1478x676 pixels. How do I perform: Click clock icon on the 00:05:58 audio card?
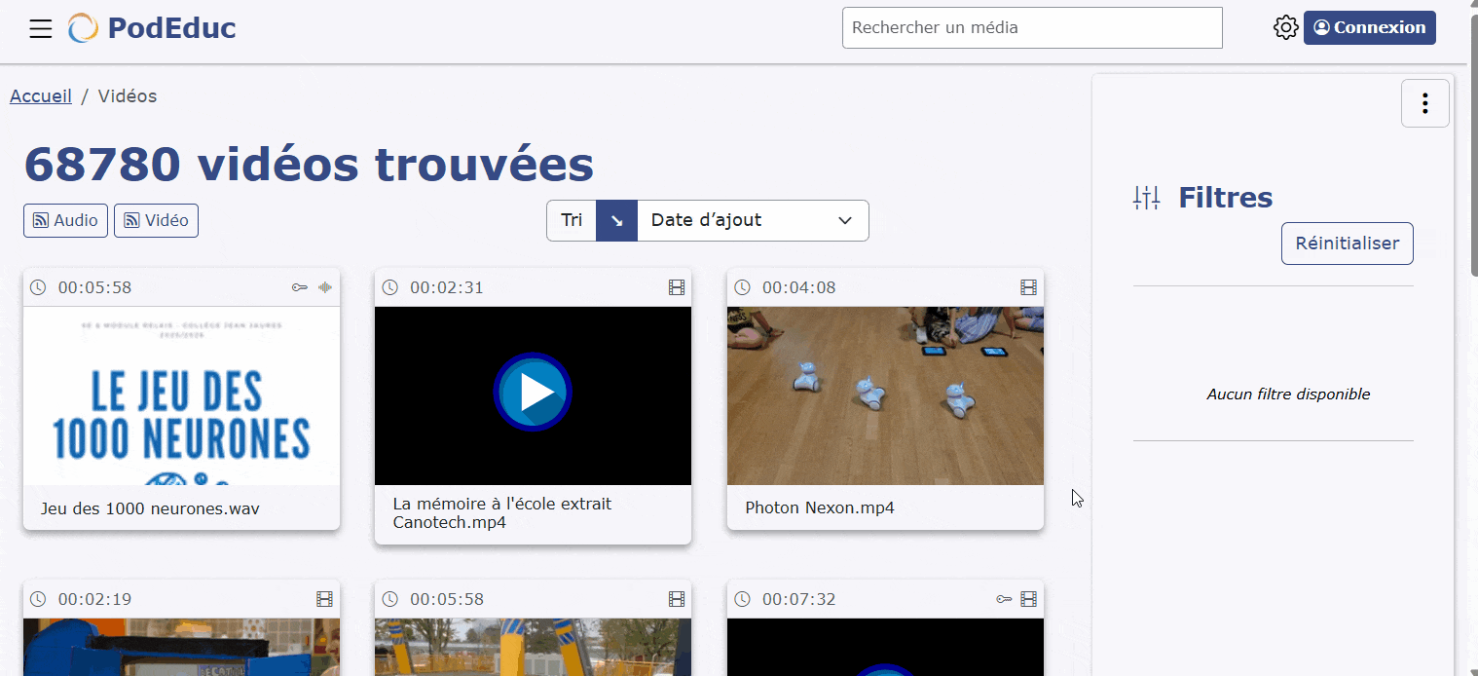click(38, 287)
